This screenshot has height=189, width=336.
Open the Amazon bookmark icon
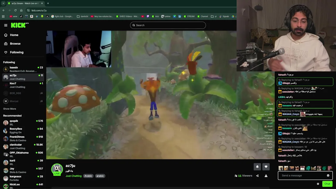(x=31, y=16)
